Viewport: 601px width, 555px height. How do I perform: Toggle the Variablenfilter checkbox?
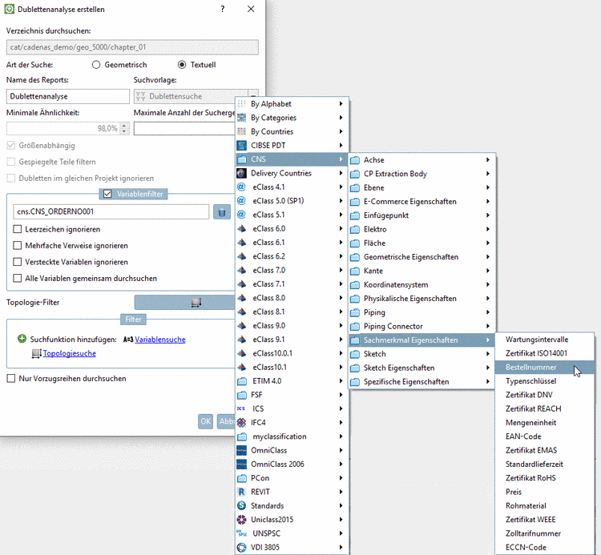point(107,194)
